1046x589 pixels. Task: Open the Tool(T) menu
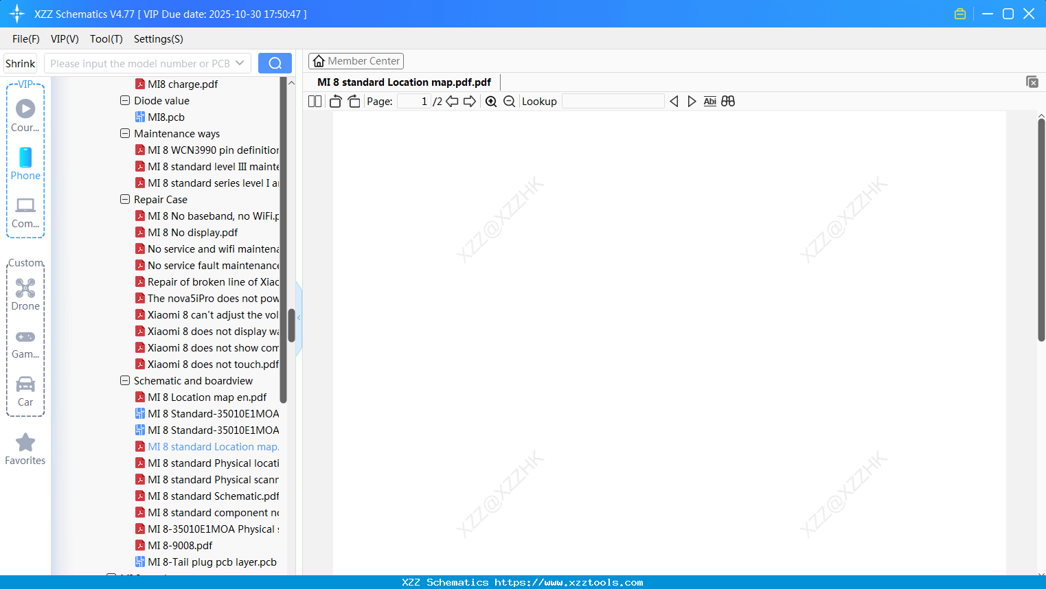click(x=106, y=39)
